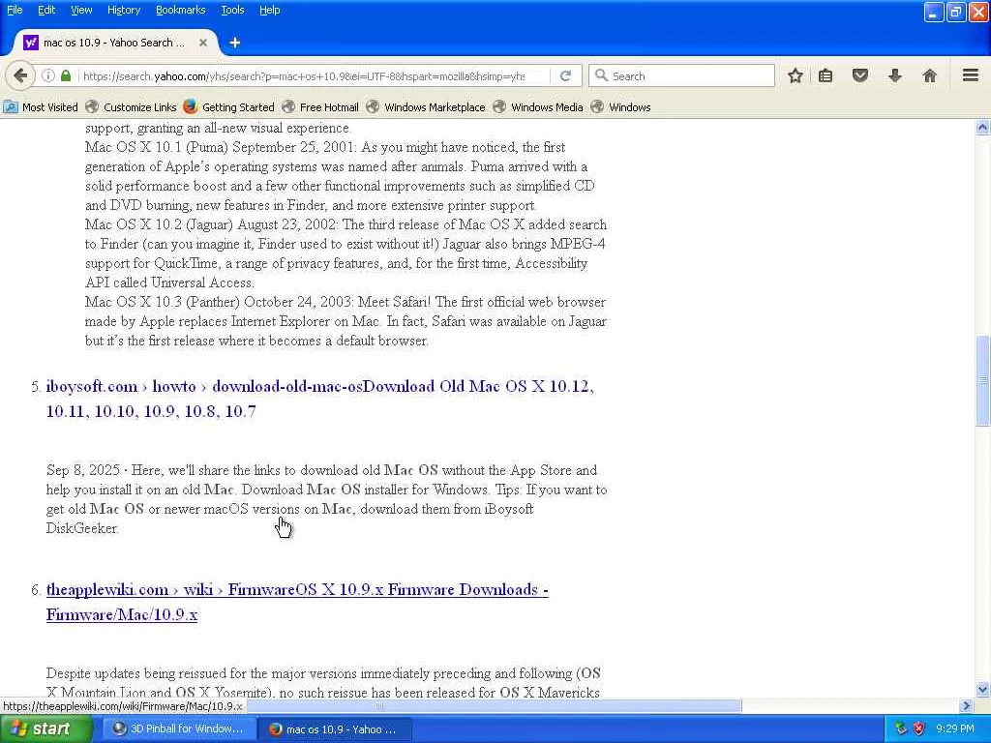This screenshot has height=743, width=991.
Task: Click the 9:29 PM system clock
Action: (955, 729)
